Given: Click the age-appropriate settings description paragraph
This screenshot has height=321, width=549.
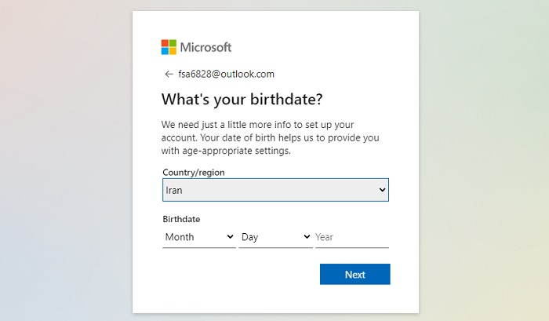Looking at the screenshot, I should [x=271, y=137].
